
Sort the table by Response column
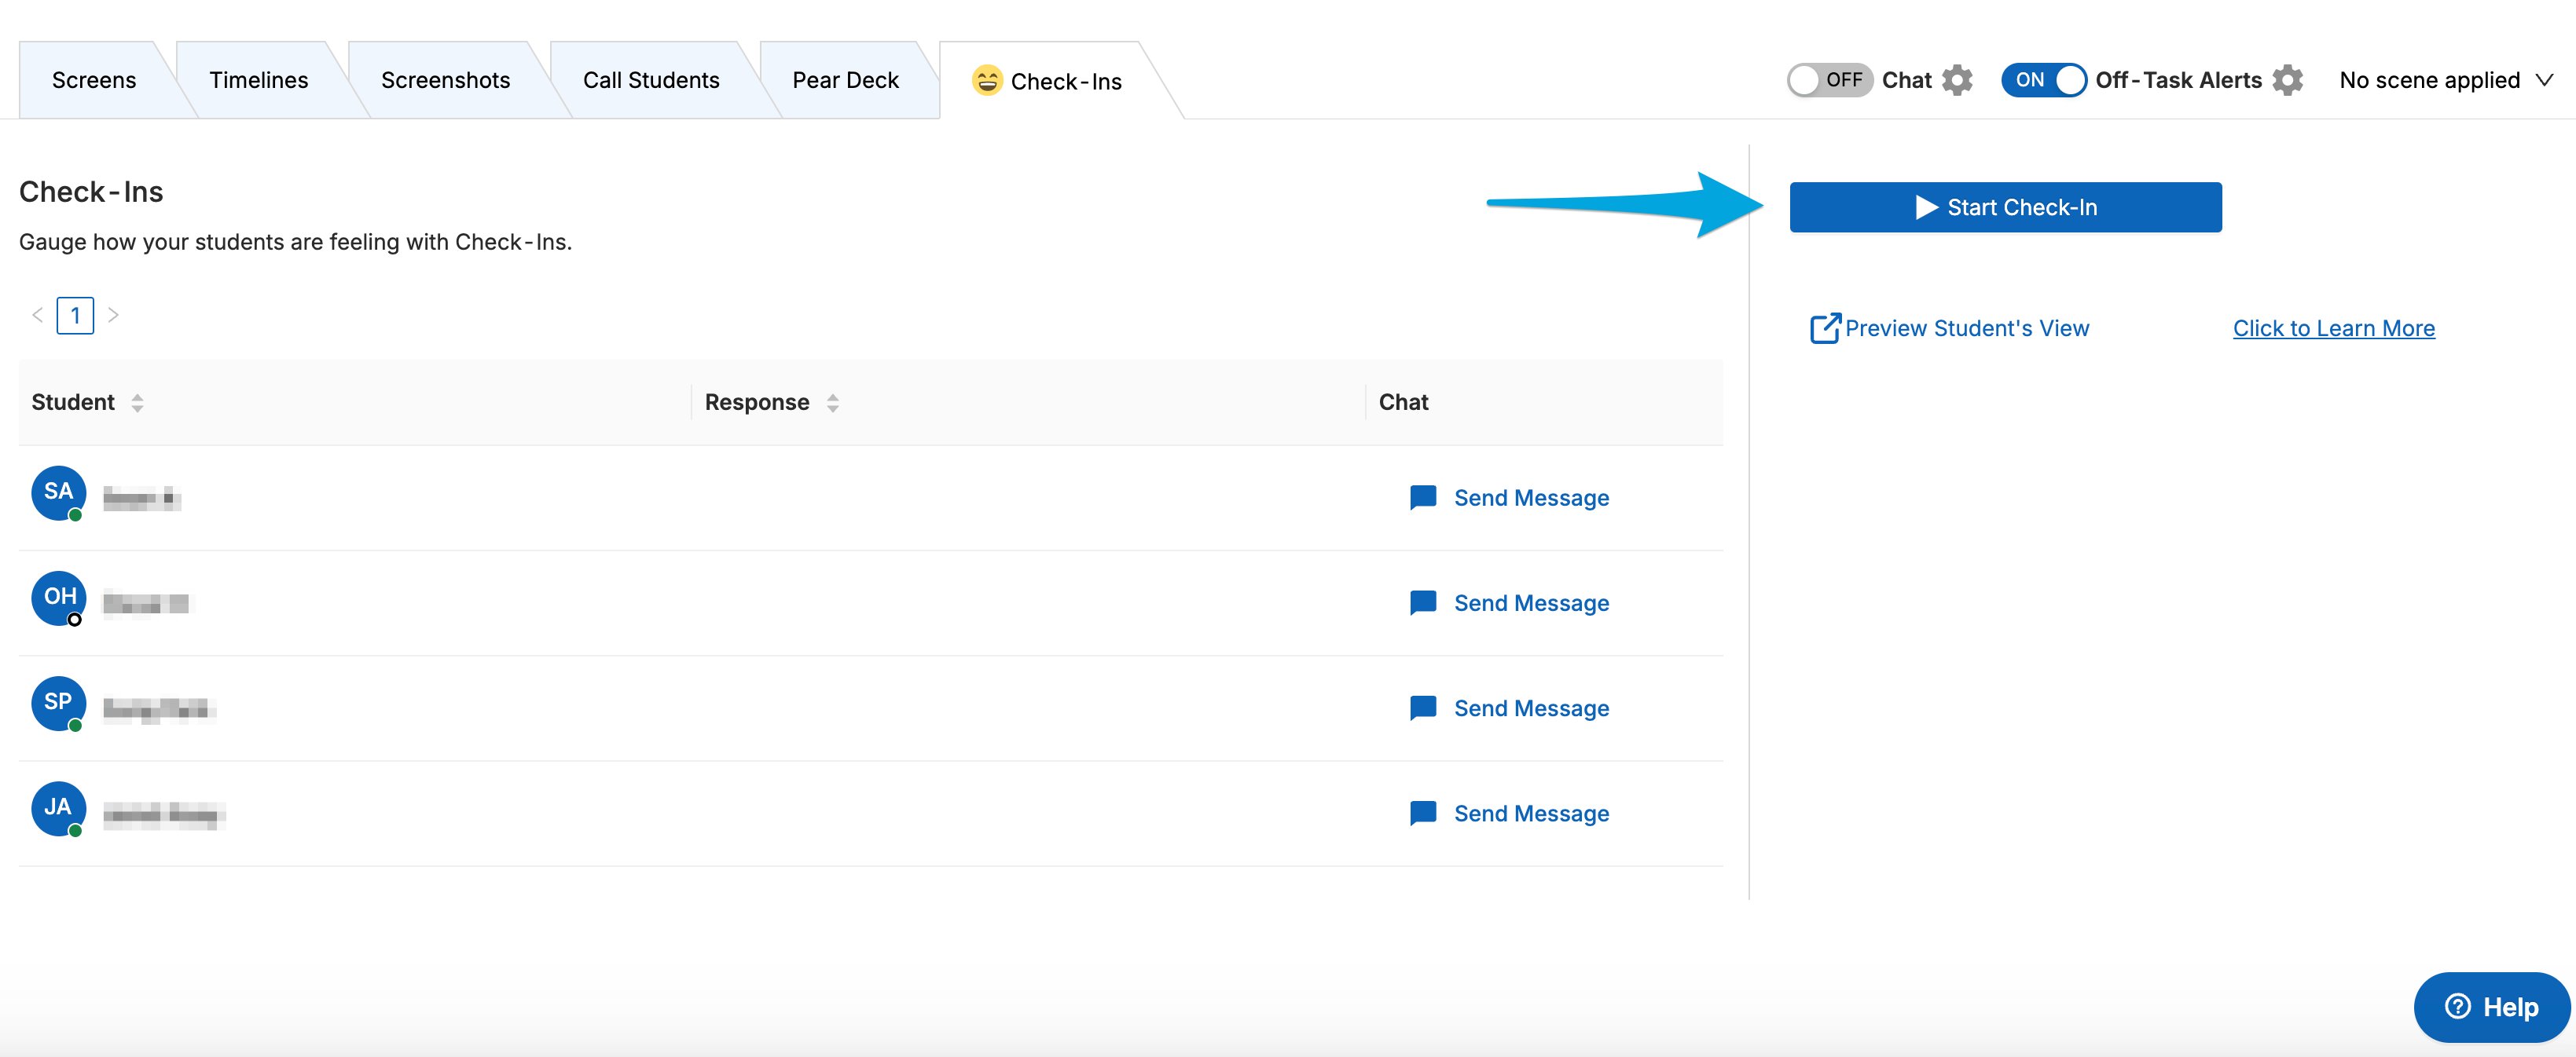pyautogui.click(x=832, y=403)
